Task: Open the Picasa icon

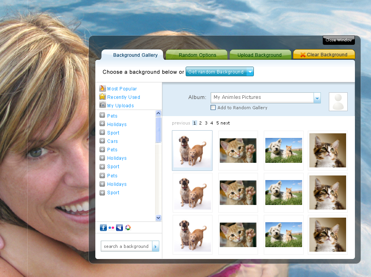Action: (128, 228)
